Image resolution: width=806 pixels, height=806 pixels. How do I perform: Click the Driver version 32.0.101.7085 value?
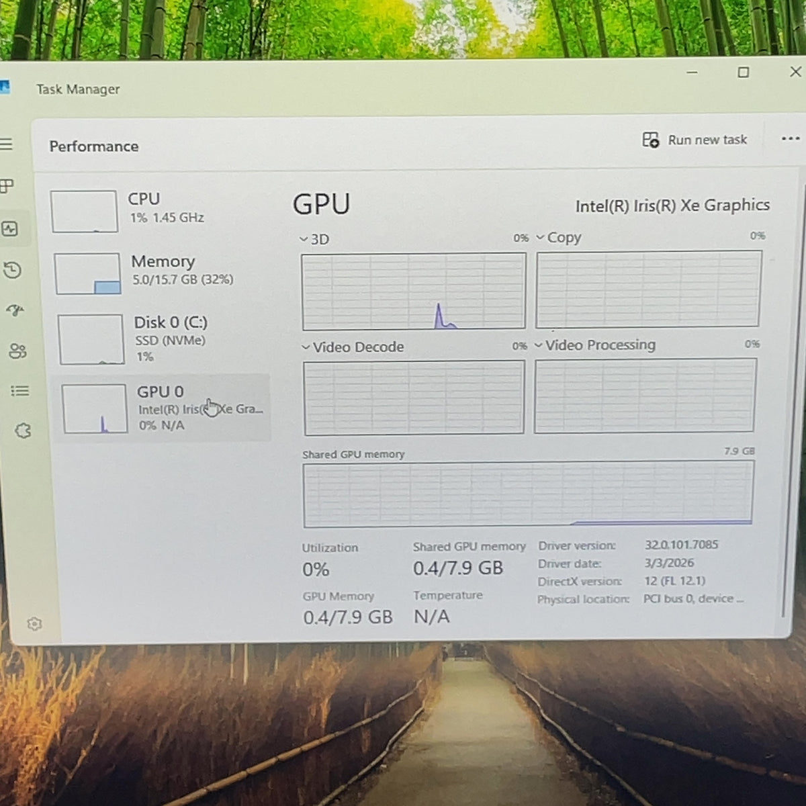(x=682, y=545)
